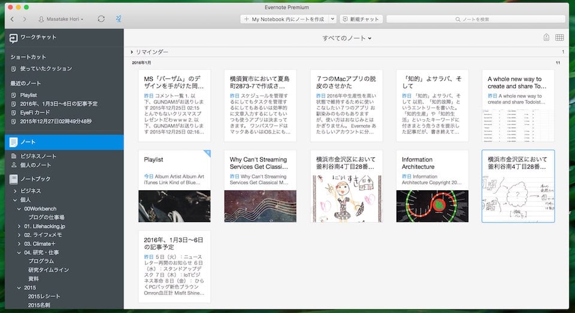
Task: Open the new note notebook dropdown arrow
Action: [x=332, y=19]
